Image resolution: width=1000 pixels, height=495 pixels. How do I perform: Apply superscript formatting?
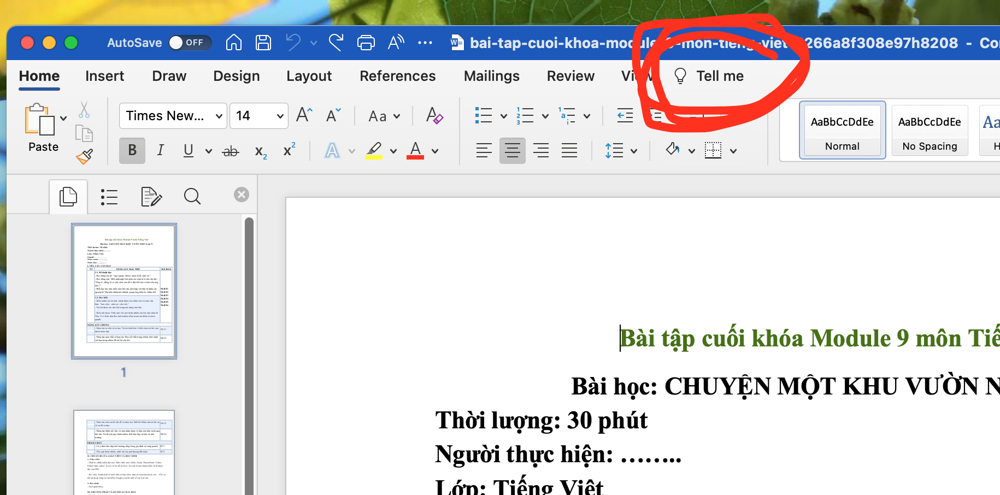tap(289, 149)
